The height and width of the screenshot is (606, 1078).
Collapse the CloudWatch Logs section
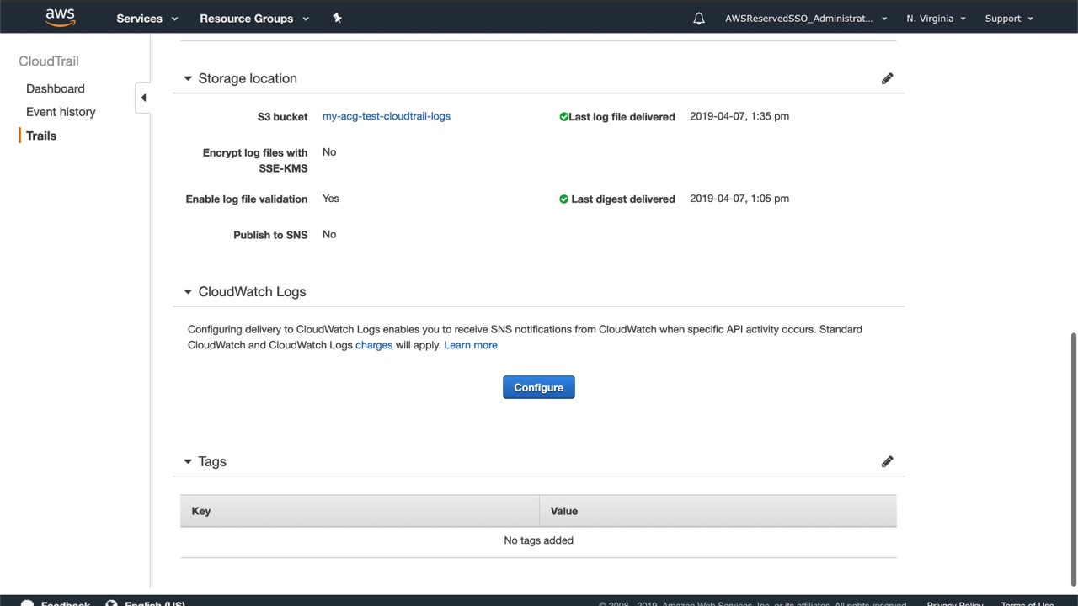(x=188, y=291)
